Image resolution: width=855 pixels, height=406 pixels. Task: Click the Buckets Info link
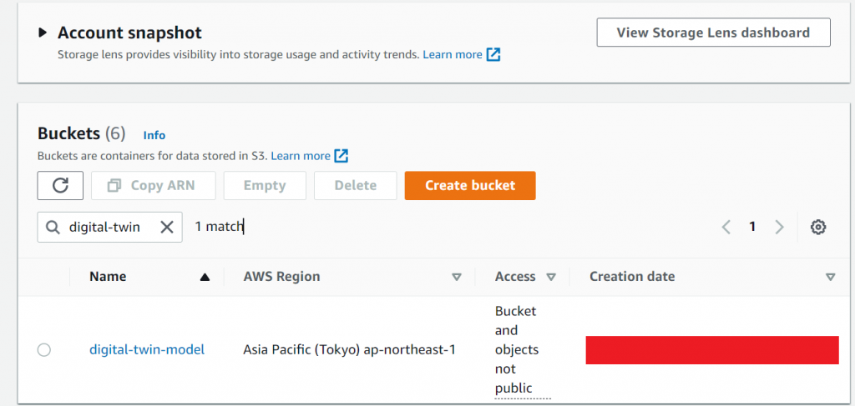click(154, 135)
